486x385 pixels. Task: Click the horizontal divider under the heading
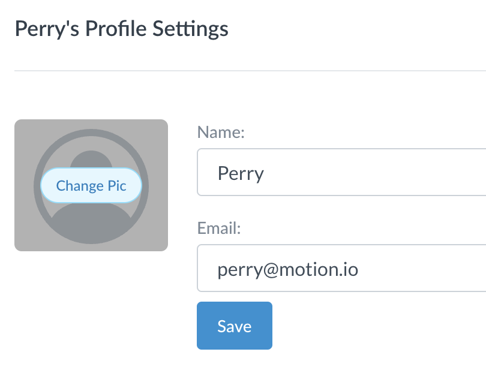pyautogui.click(x=250, y=71)
